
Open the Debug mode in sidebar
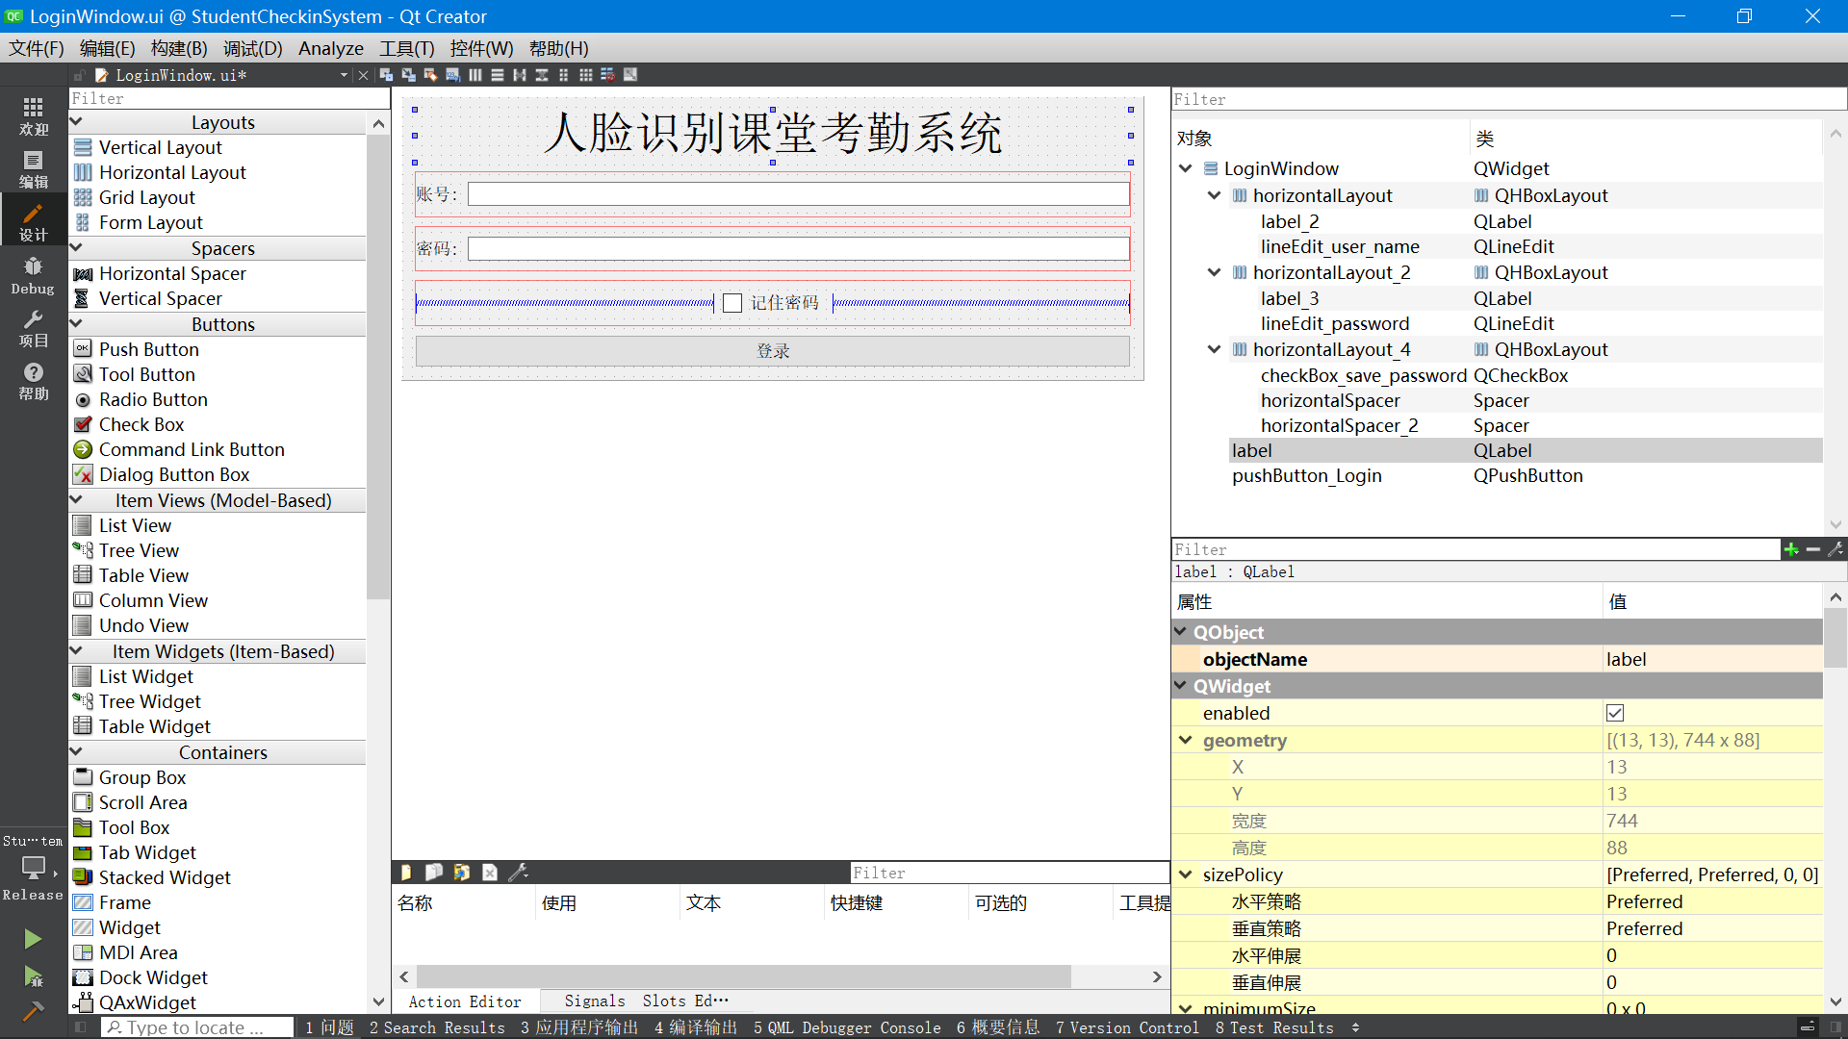(x=33, y=275)
